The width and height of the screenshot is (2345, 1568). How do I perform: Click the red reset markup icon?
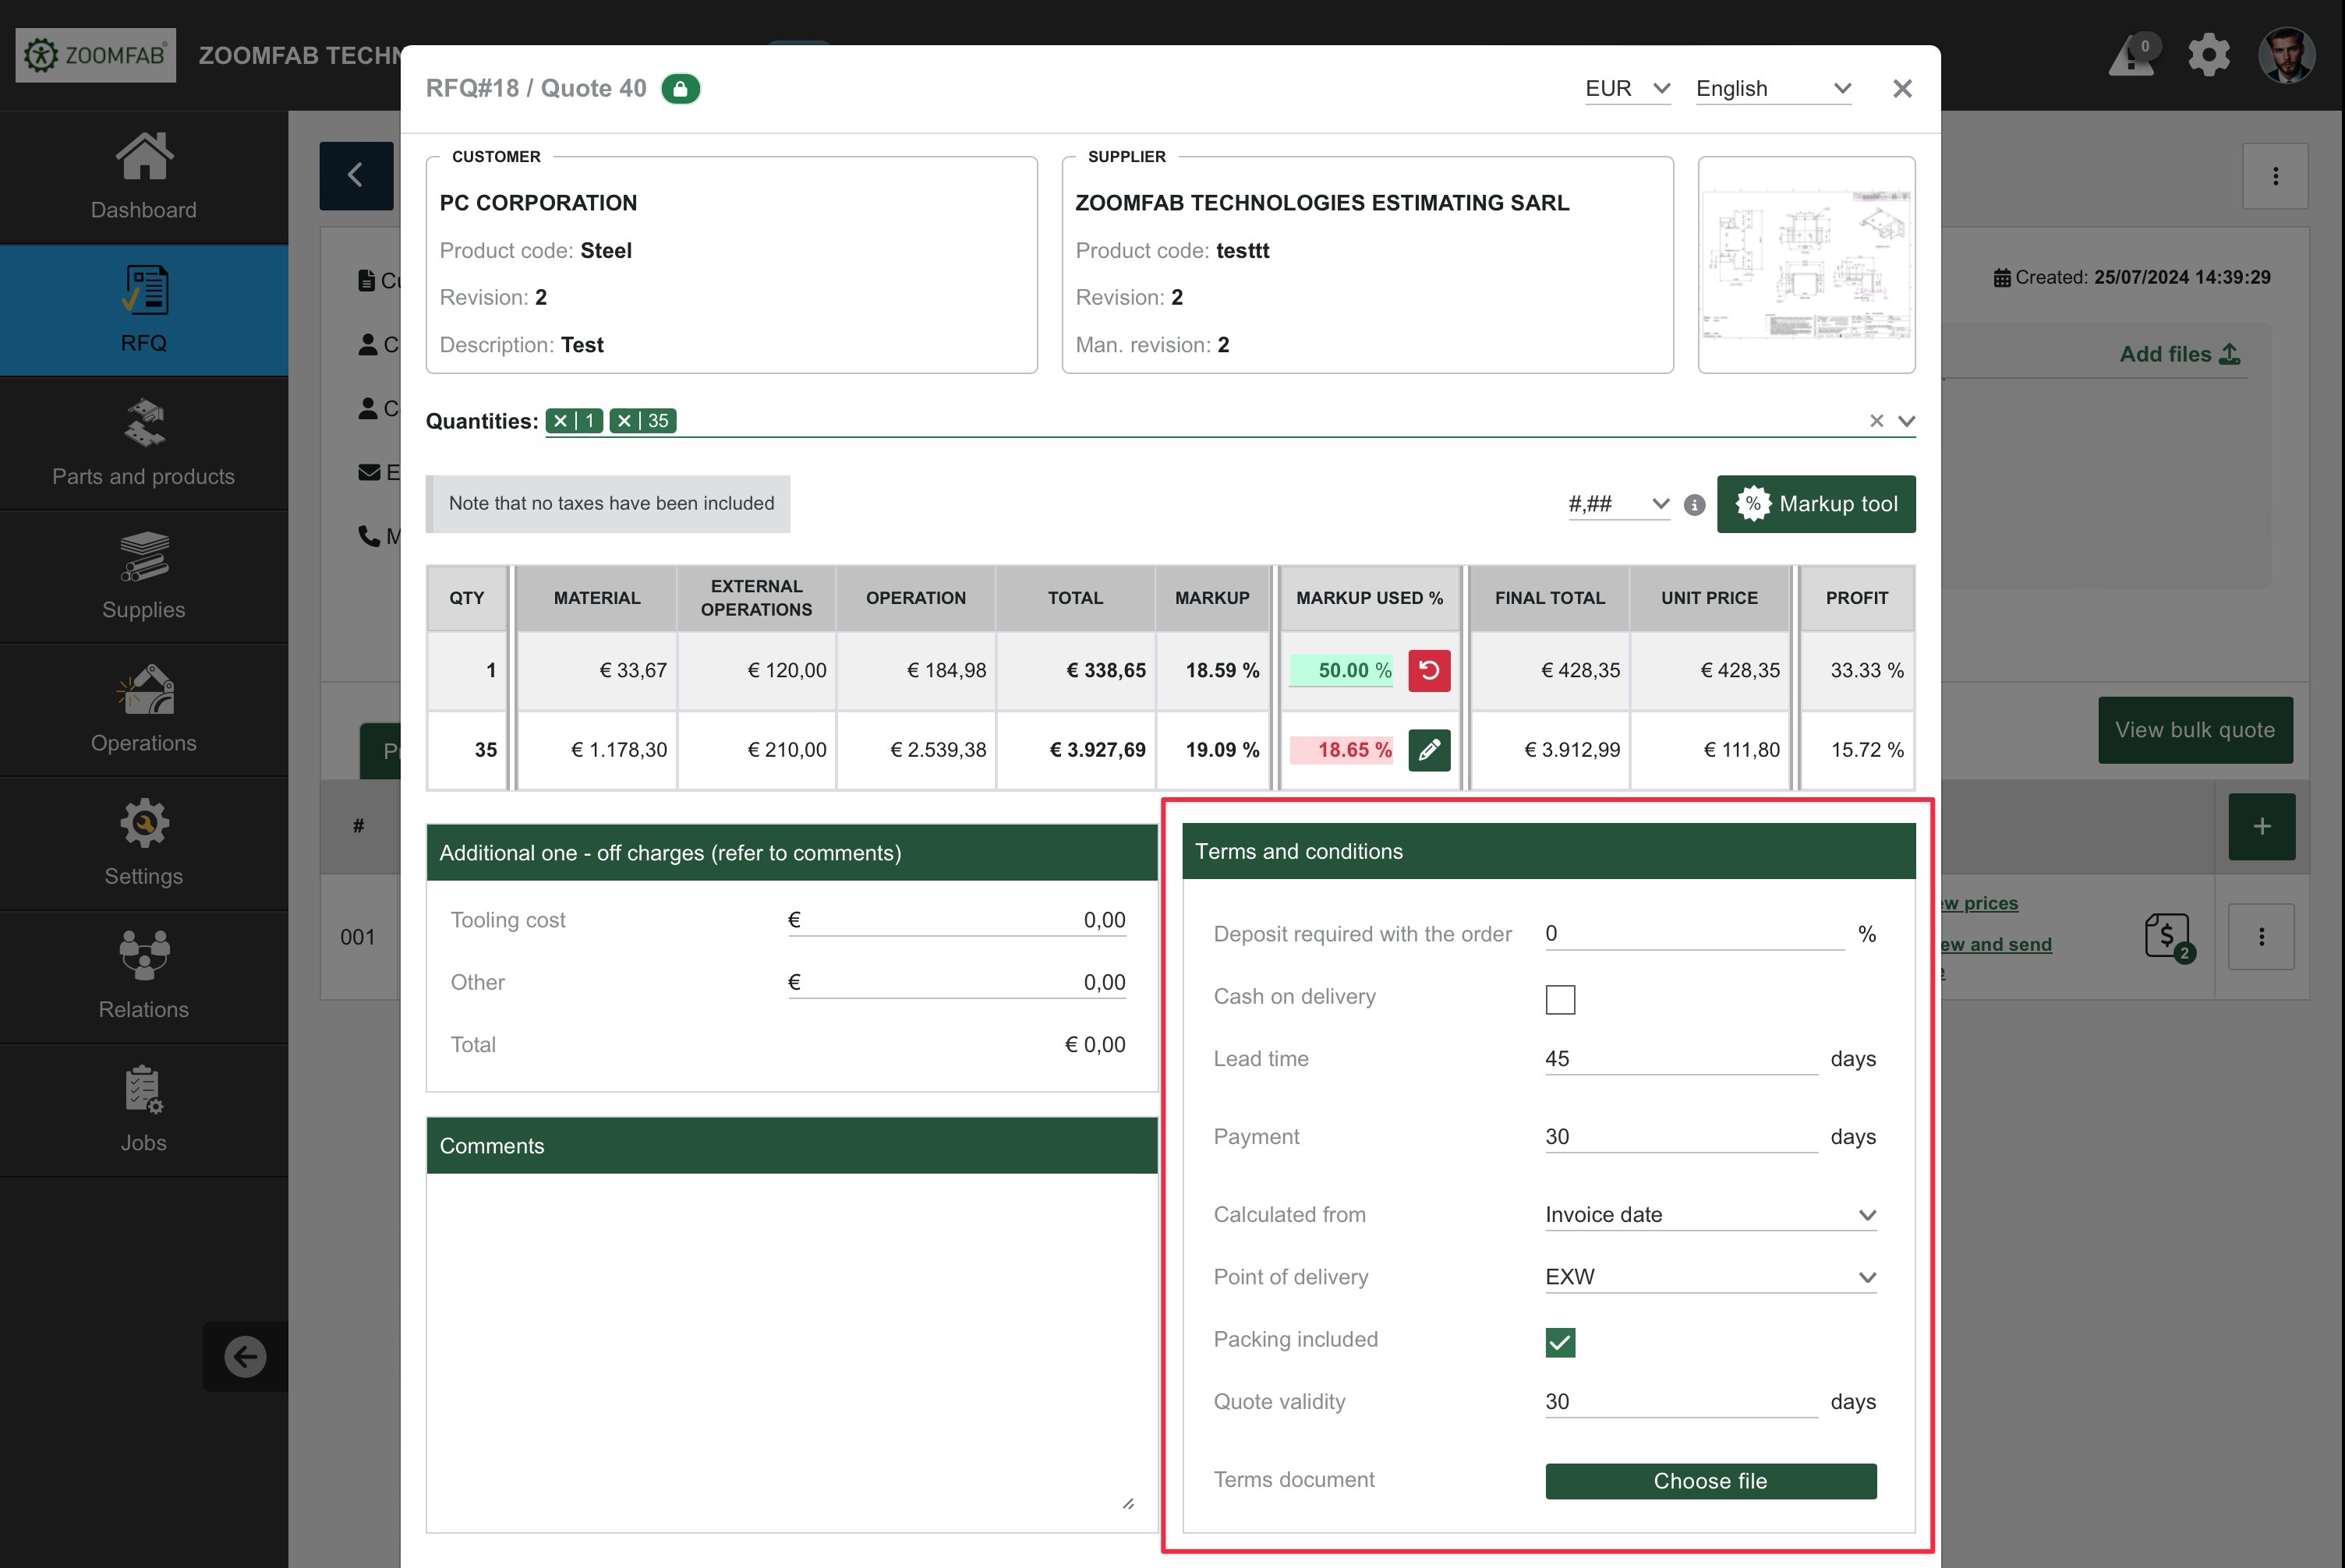click(1429, 670)
